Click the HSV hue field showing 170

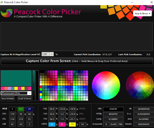coord(12,114)
